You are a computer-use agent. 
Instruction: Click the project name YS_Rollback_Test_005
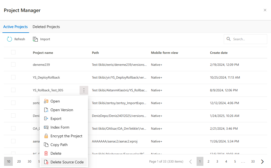(x=48, y=90)
